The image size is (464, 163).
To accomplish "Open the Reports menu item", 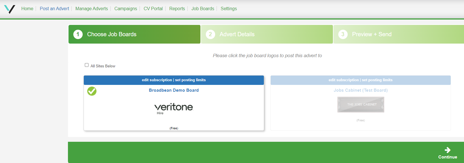I will click(x=177, y=9).
